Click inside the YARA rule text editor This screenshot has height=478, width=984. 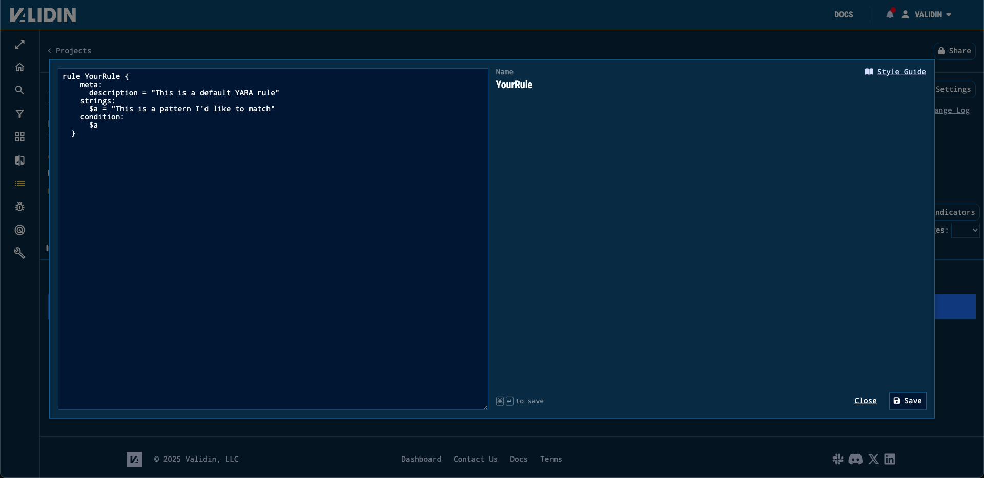273,256
